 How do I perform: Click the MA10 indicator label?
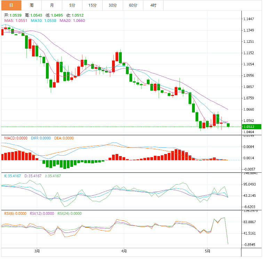click(43, 21)
